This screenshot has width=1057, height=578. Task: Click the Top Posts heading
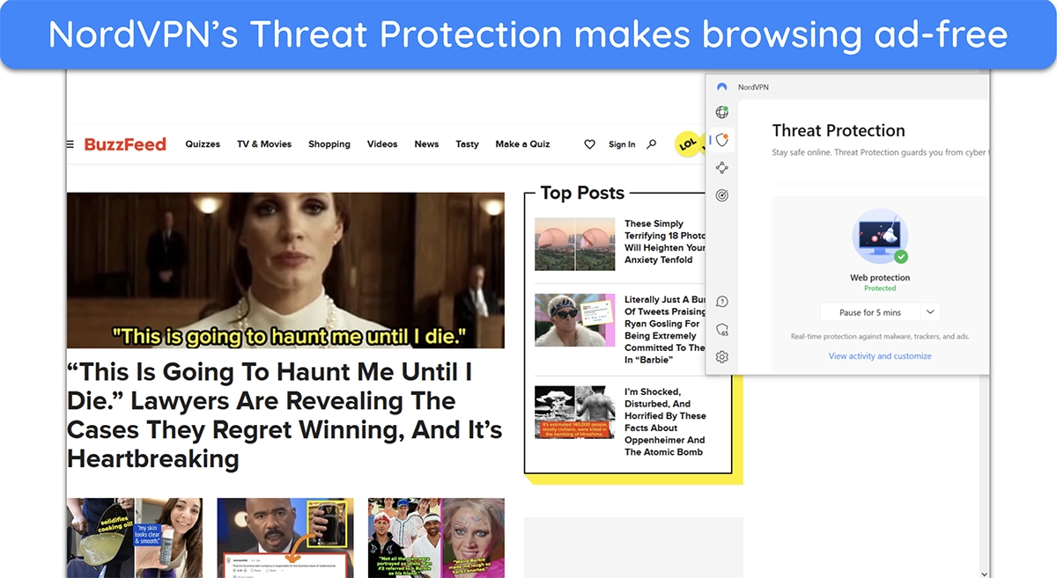click(x=582, y=193)
